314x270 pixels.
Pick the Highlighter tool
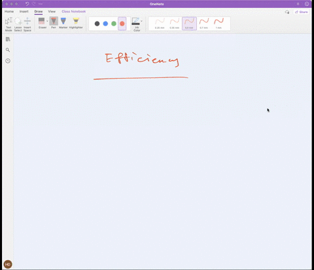76,23
